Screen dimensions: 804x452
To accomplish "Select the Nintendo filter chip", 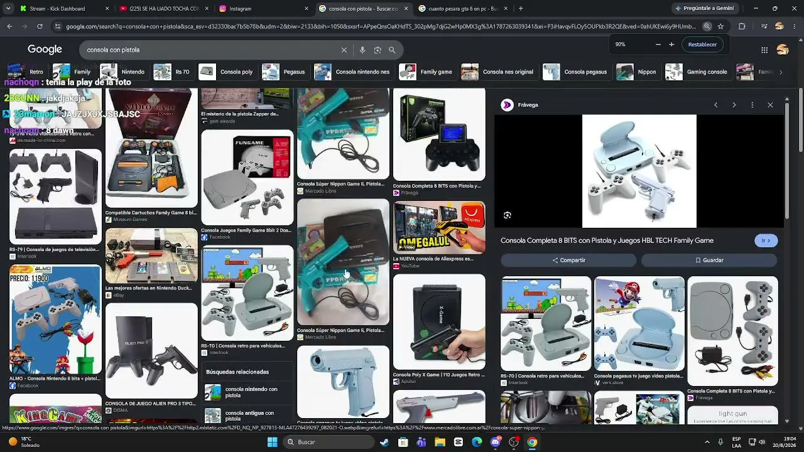I will pos(123,72).
